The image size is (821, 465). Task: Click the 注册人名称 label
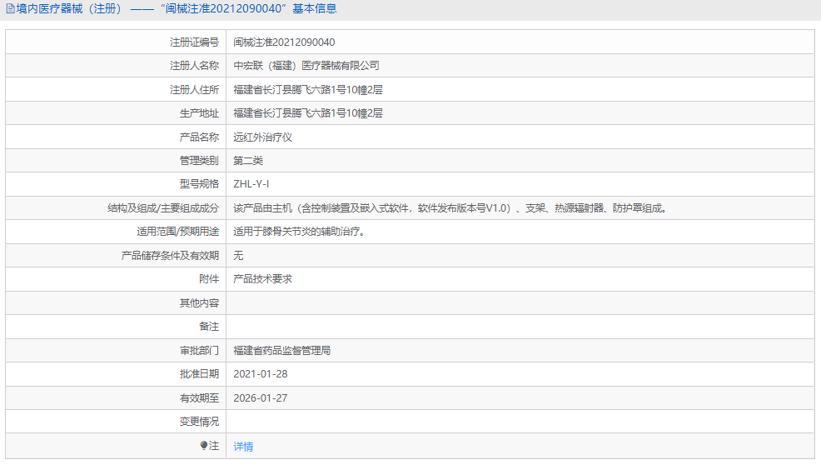(x=194, y=66)
